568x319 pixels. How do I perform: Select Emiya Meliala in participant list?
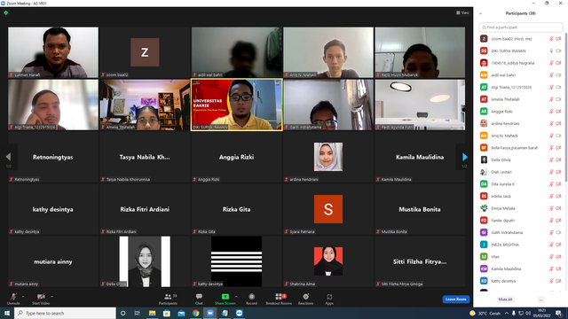[x=521, y=208]
